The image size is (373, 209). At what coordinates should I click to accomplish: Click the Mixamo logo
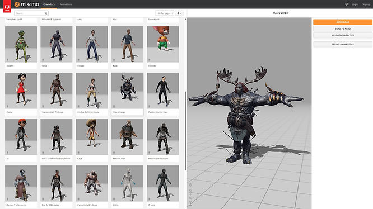pos(26,4)
